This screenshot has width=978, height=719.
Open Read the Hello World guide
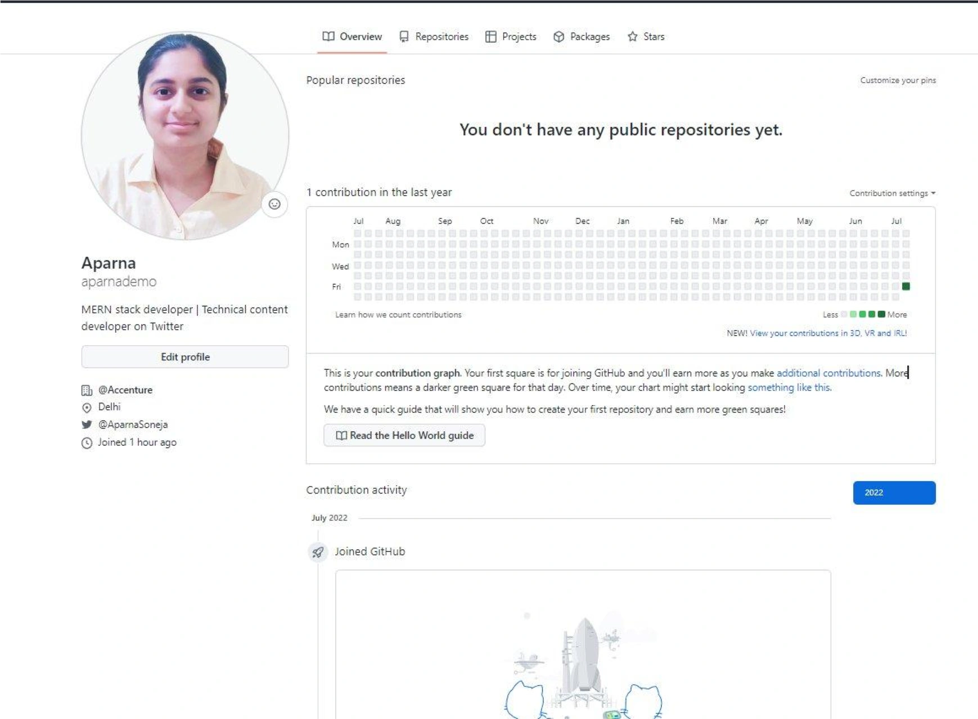coord(404,435)
